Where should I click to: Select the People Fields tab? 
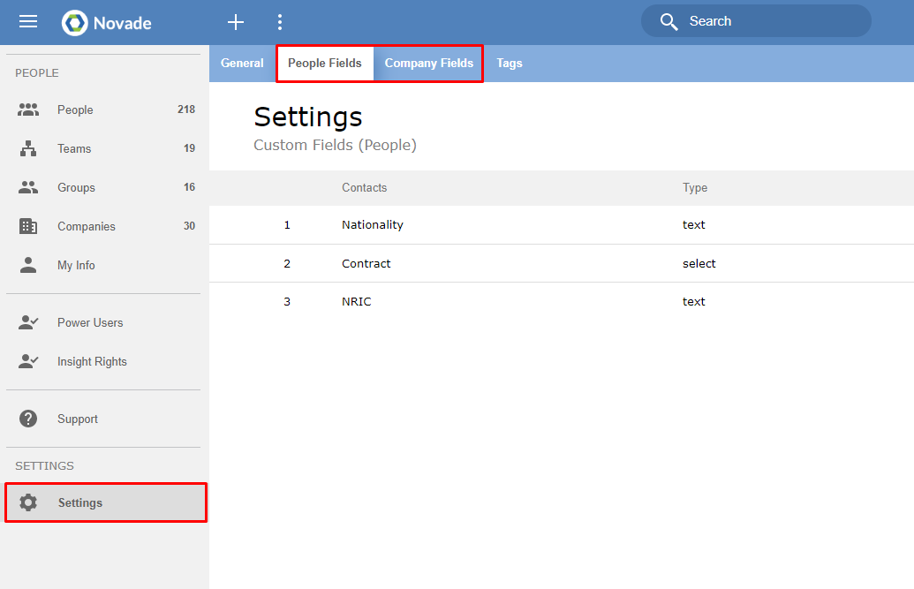(325, 63)
